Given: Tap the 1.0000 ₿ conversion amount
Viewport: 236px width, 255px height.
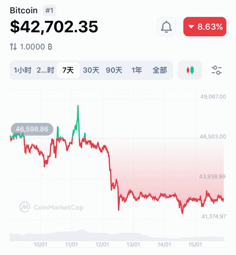Looking at the screenshot, I should tap(36, 47).
